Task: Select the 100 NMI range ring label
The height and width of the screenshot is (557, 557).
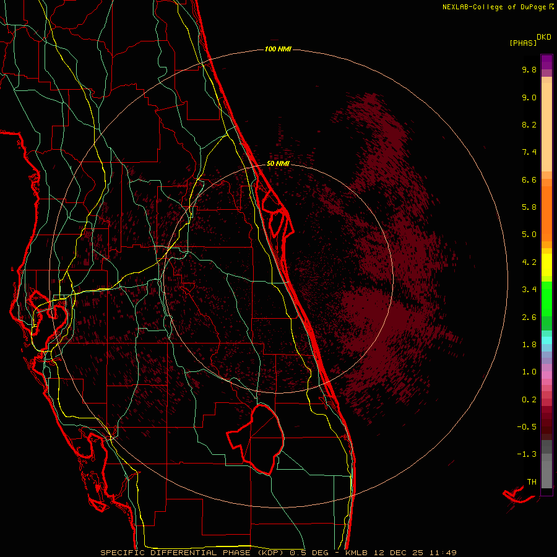Action: coord(278,49)
